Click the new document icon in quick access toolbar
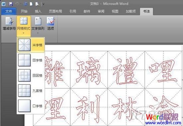 31,4
